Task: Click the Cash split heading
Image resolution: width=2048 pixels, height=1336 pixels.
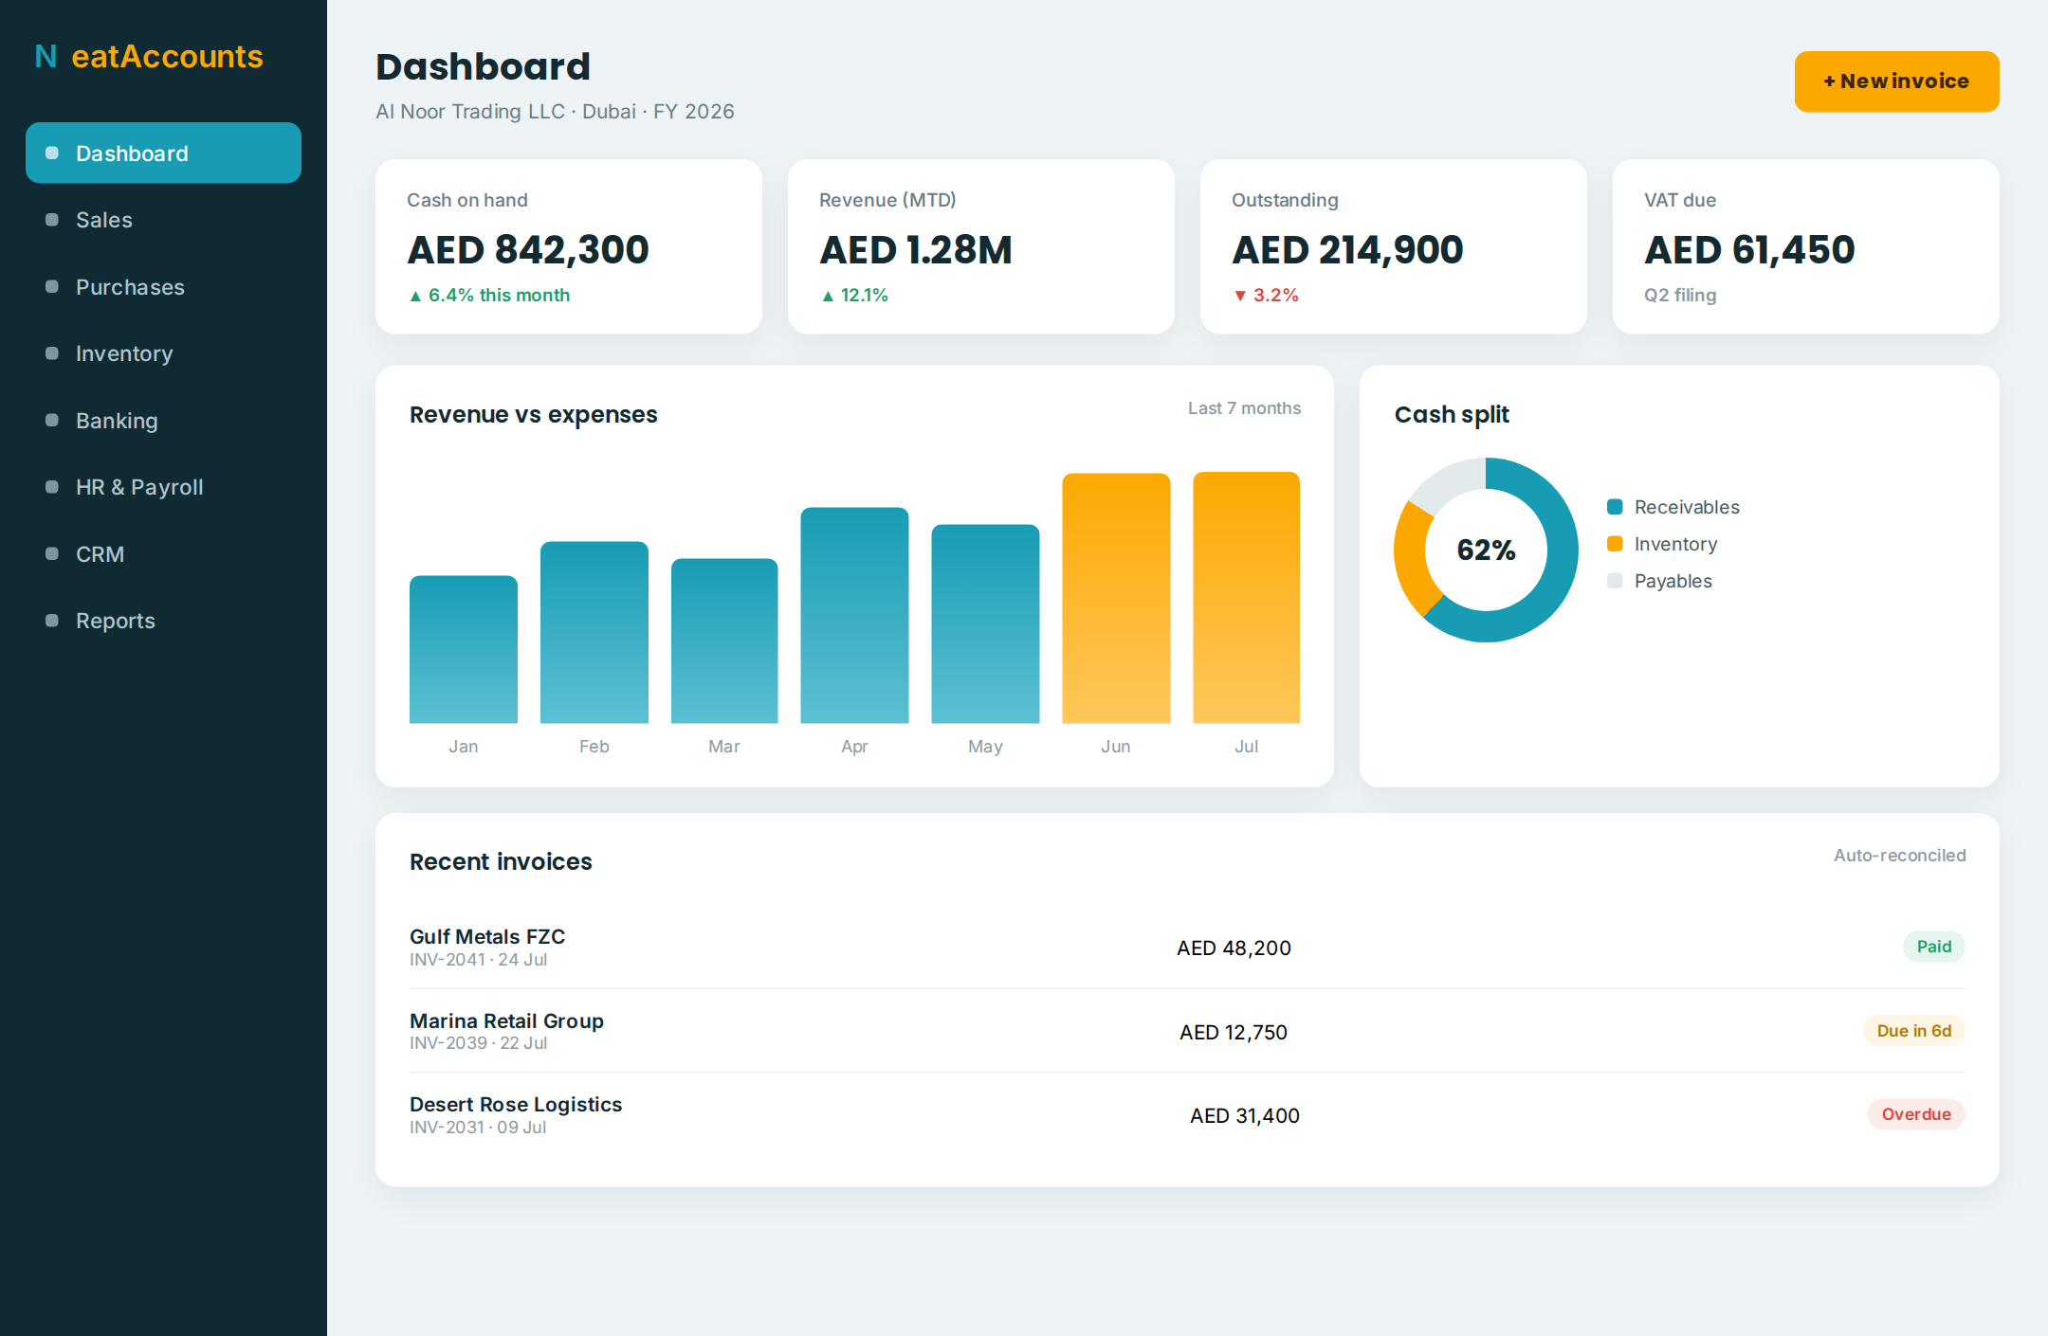Action: tap(1452, 415)
